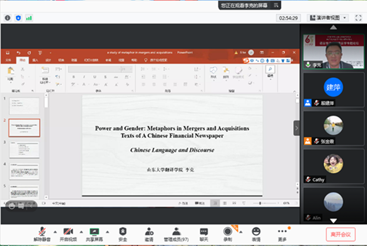The width and height of the screenshot is (367, 246).
Task: Enter full screen mode icon
Action: point(358,18)
